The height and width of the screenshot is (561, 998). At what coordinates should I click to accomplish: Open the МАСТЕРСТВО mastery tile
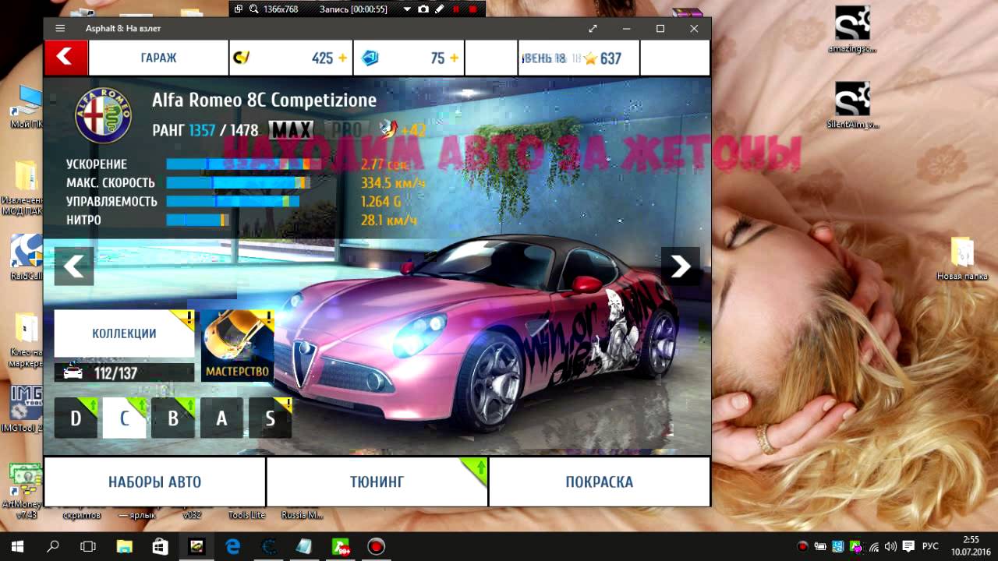coord(238,345)
